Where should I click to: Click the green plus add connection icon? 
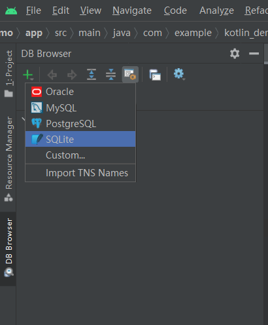tap(28, 75)
